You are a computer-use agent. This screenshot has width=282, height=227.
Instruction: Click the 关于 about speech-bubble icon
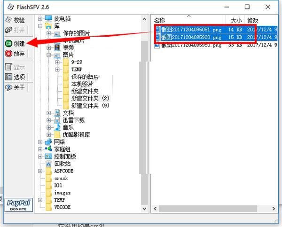pos(8,87)
